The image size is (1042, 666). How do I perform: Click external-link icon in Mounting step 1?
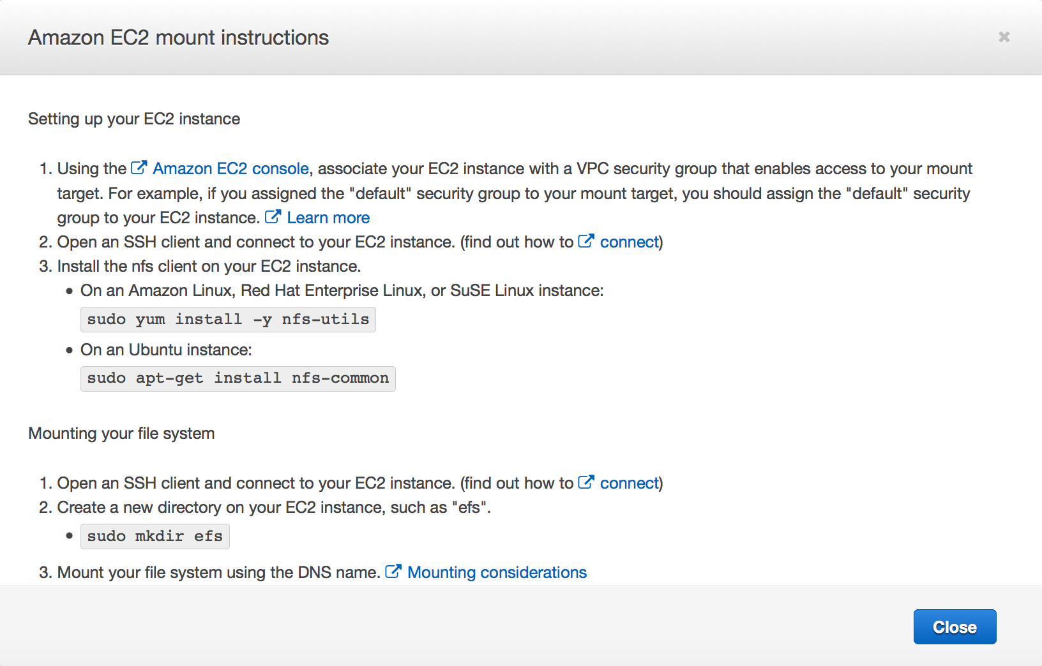pos(585,483)
